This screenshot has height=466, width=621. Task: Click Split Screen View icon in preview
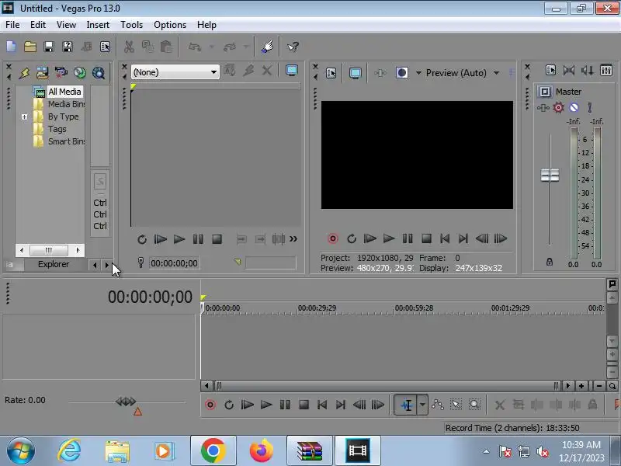coord(401,73)
